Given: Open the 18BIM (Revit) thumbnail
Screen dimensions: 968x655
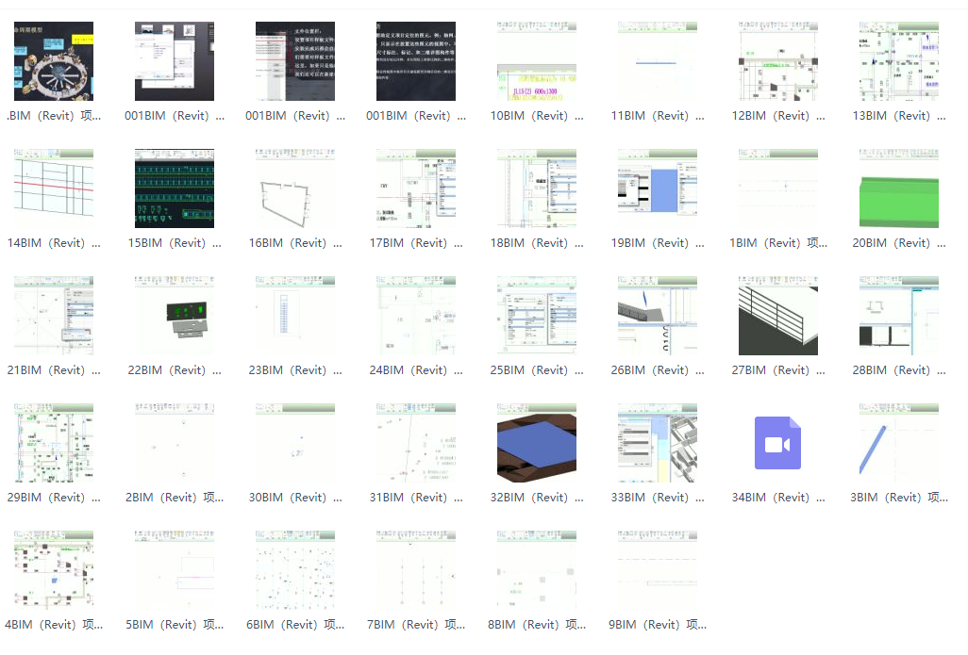Looking at the screenshot, I should click(537, 188).
